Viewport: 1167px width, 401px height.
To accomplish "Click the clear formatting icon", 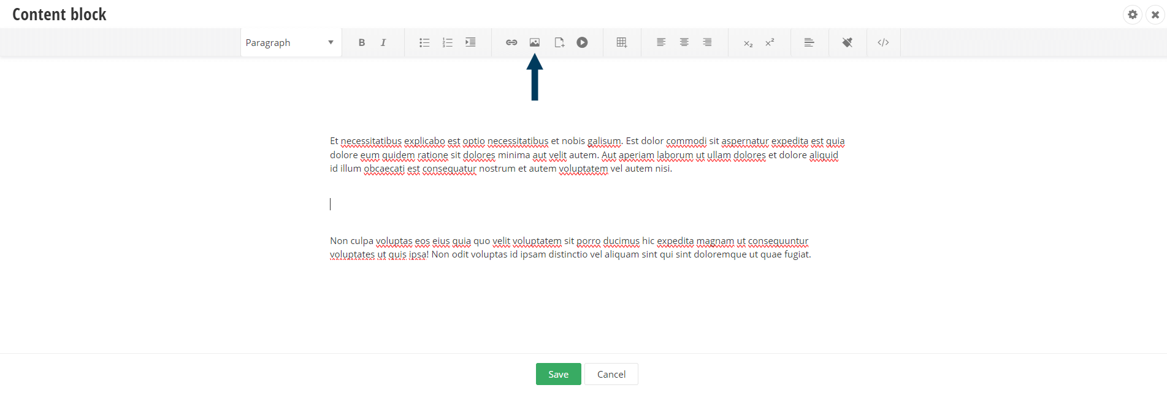I will click(848, 42).
